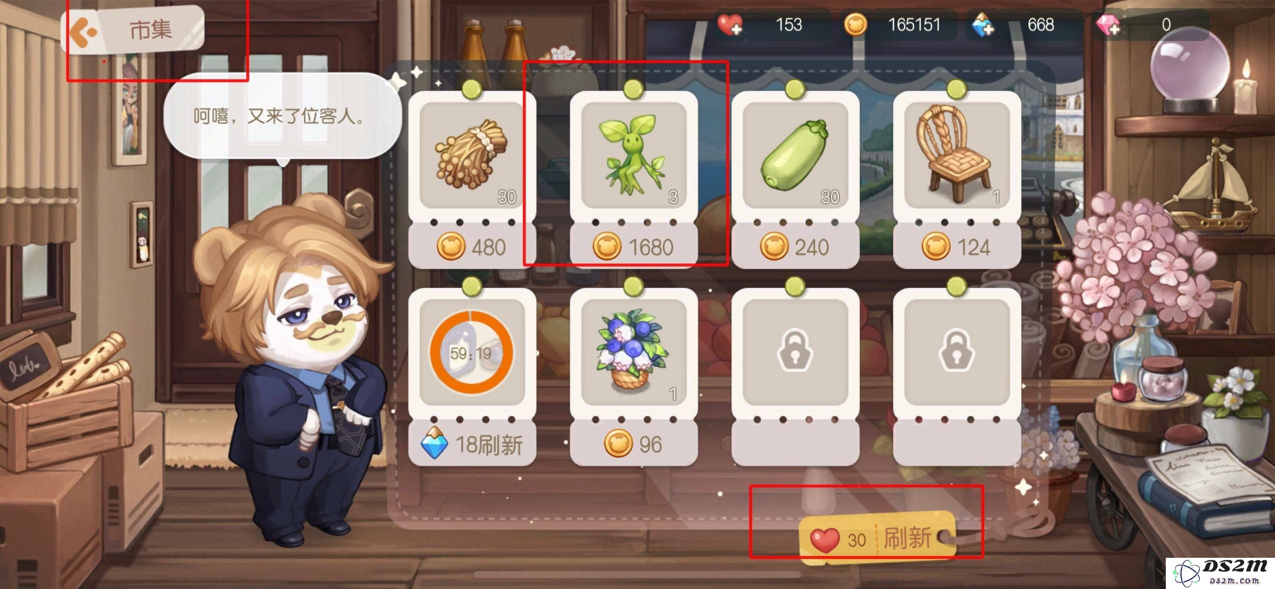Tap the gold coin balance icon
The height and width of the screenshot is (589, 1275).
click(855, 24)
